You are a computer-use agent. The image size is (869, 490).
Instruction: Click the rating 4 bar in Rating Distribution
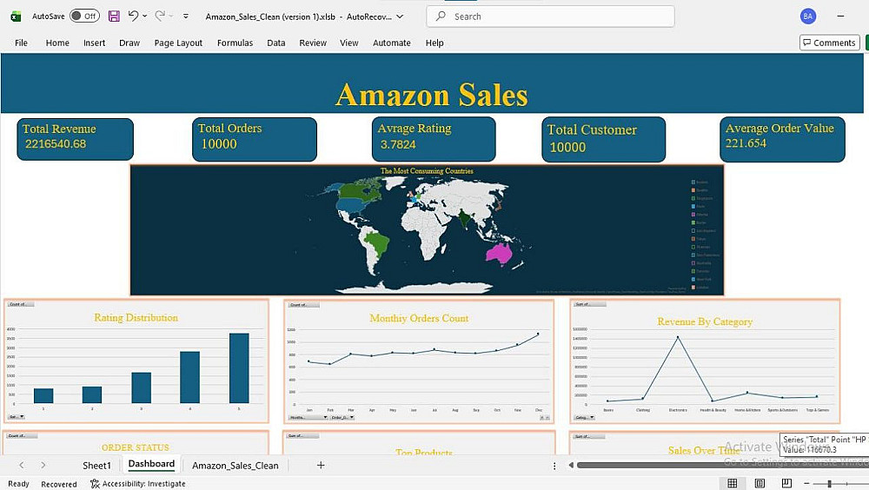pyautogui.click(x=190, y=377)
